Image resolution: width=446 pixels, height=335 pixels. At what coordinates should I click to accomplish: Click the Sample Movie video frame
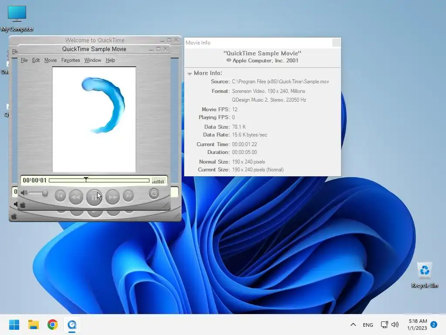(x=94, y=120)
